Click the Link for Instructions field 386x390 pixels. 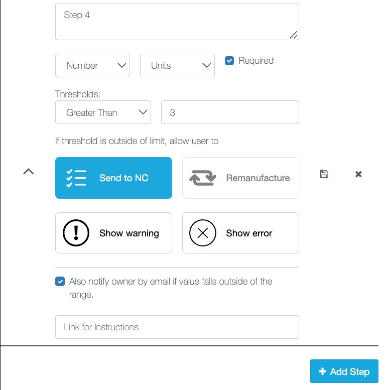pos(177,327)
